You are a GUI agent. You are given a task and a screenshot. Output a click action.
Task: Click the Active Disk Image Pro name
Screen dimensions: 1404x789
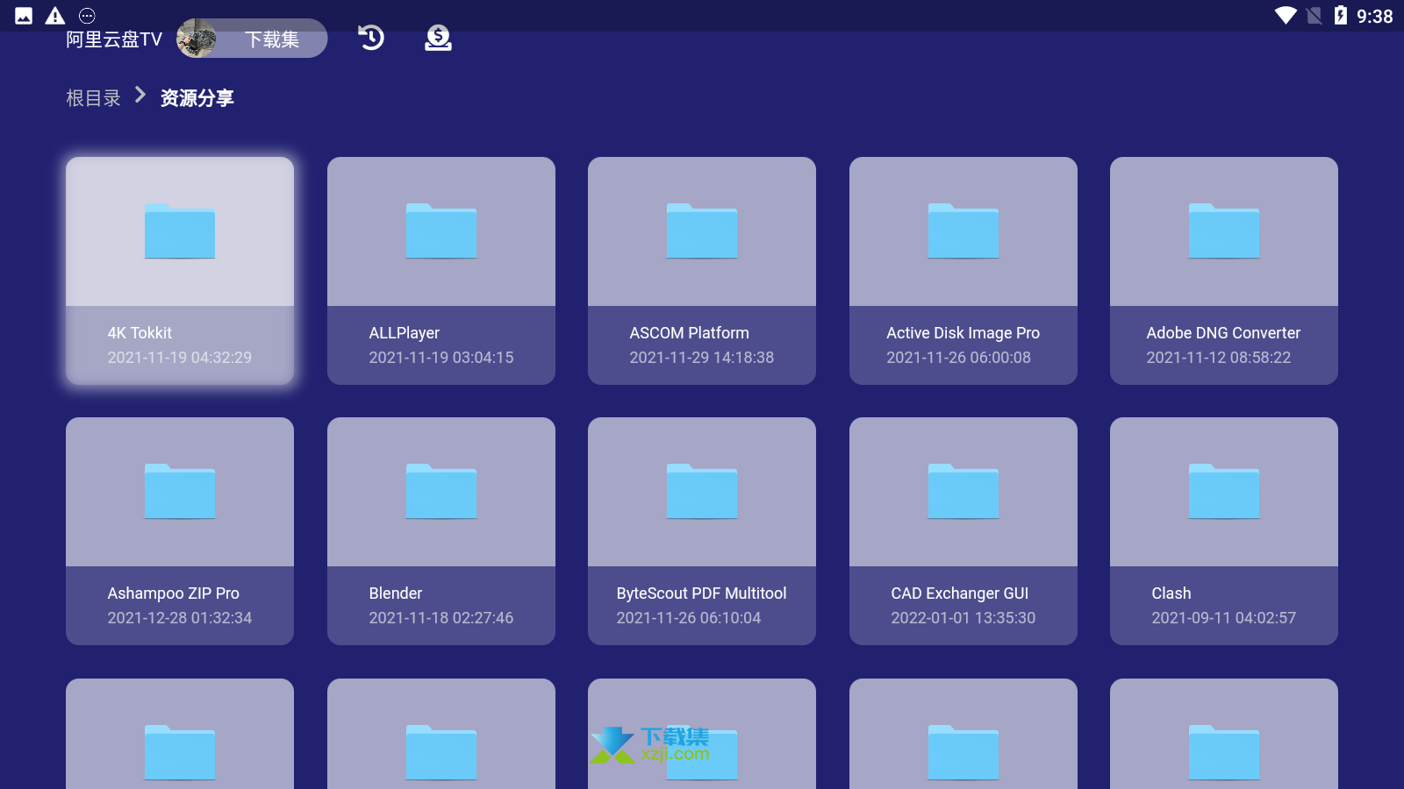(x=963, y=333)
